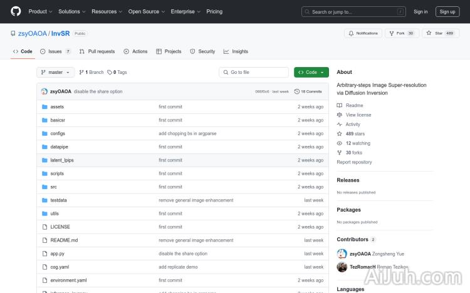
Task: Expand the Open Source menu
Action: pyautogui.click(x=146, y=11)
